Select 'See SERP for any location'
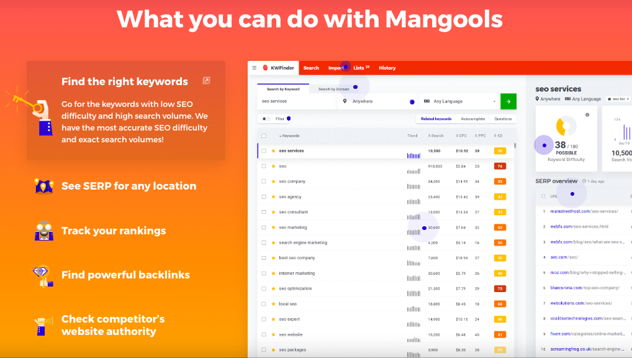The width and height of the screenshot is (632, 358). (x=129, y=186)
